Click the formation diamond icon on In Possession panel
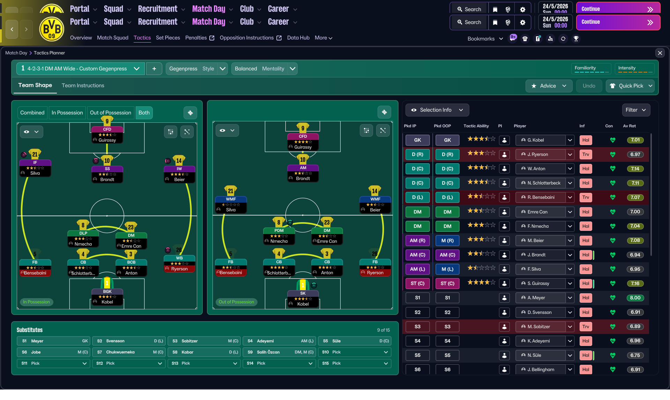Screen dimensions: 670x400 click(190, 113)
